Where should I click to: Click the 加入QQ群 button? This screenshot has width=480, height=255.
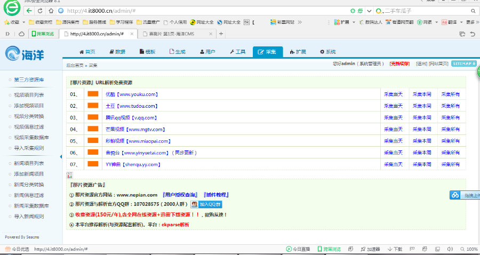[206, 204]
